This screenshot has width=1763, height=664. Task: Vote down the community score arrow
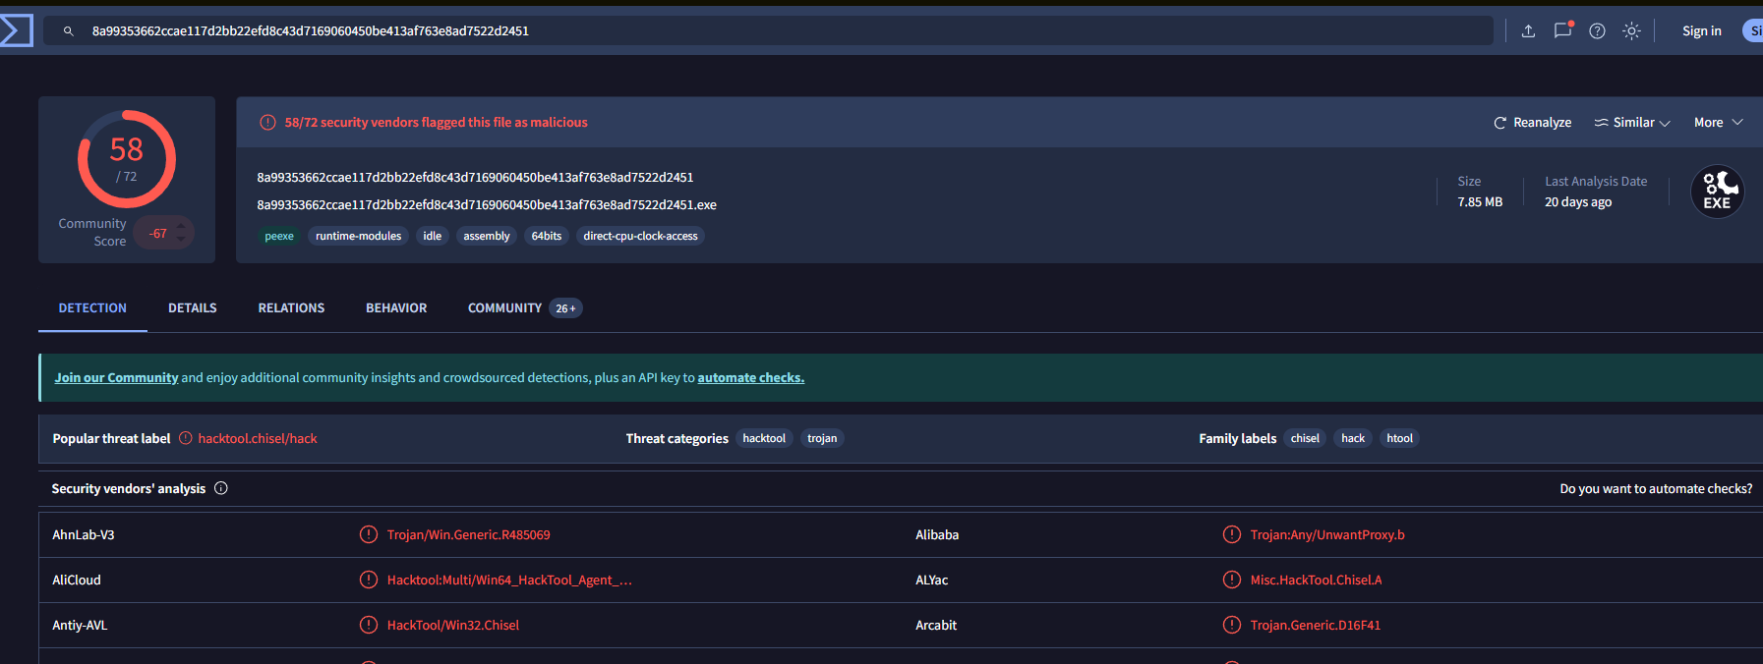tap(181, 240)
